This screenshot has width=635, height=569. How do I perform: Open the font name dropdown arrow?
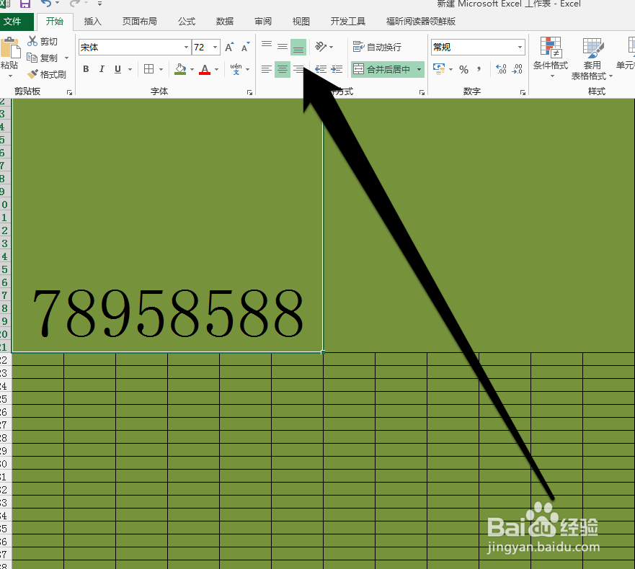(x=186, y=48)
